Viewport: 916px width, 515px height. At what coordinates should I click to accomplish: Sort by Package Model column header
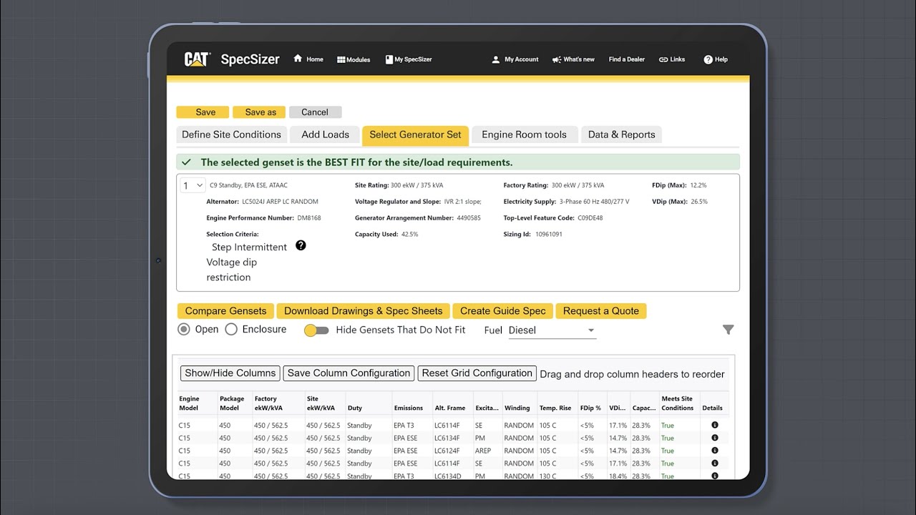coord(232,403)
